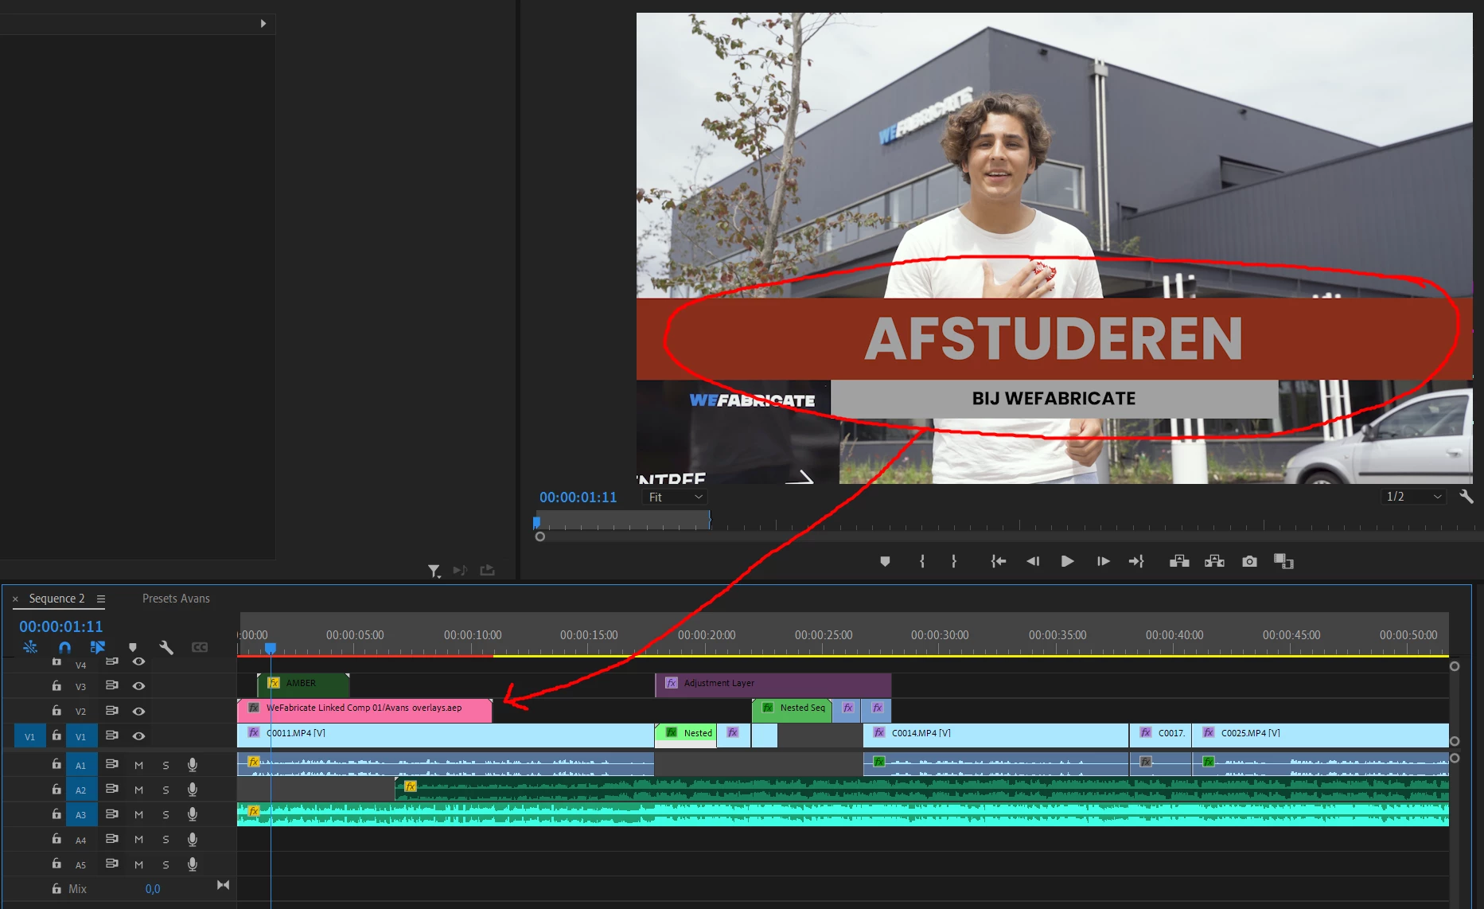Click the Extract button
The height and width of the screenshot is (909, 1484).
1214,561
